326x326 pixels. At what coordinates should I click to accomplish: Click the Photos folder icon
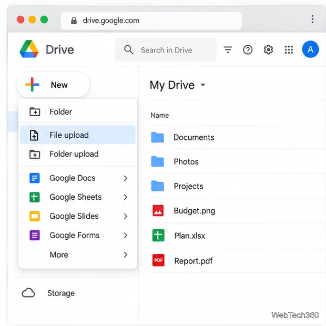coord(157,161)
